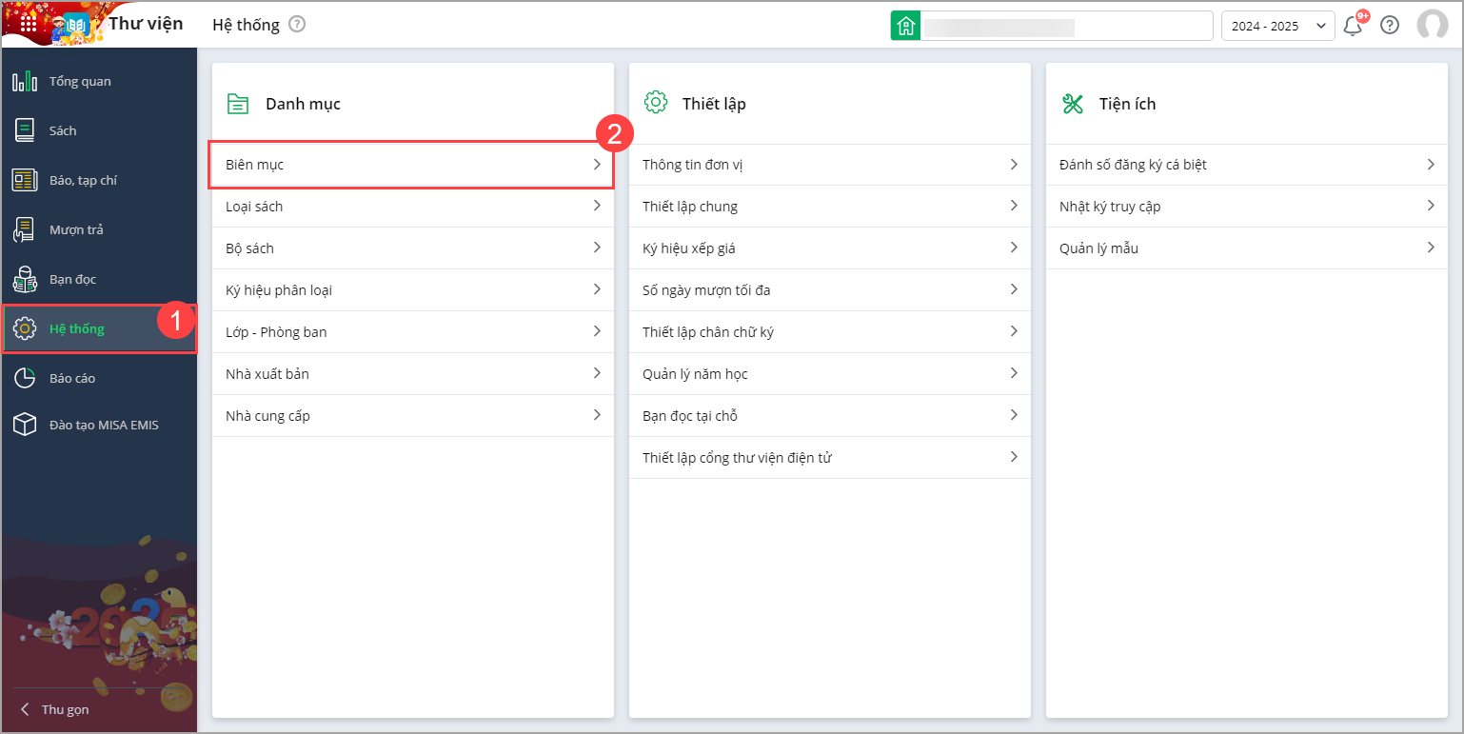The image size is (1464, 734).
Task: Click the Bạn đọc reader icon
Action: (25, 279)
